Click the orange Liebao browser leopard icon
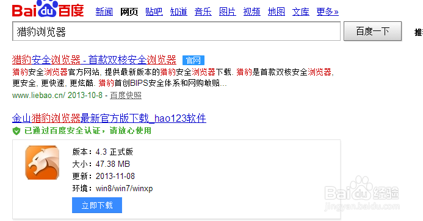Viewport: 423px width, 221px height. point(42,163)
